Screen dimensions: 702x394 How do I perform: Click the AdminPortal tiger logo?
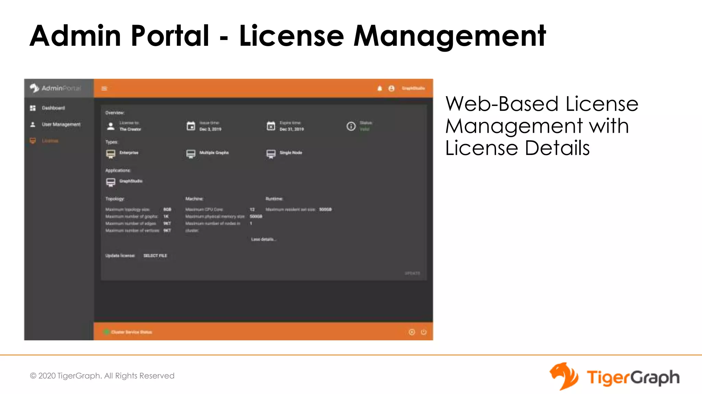coord(34,88)
